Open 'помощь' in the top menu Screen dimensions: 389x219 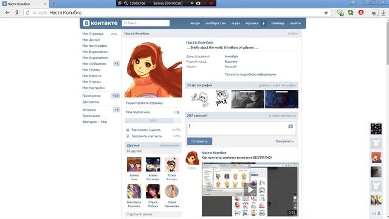click(278, 23)
